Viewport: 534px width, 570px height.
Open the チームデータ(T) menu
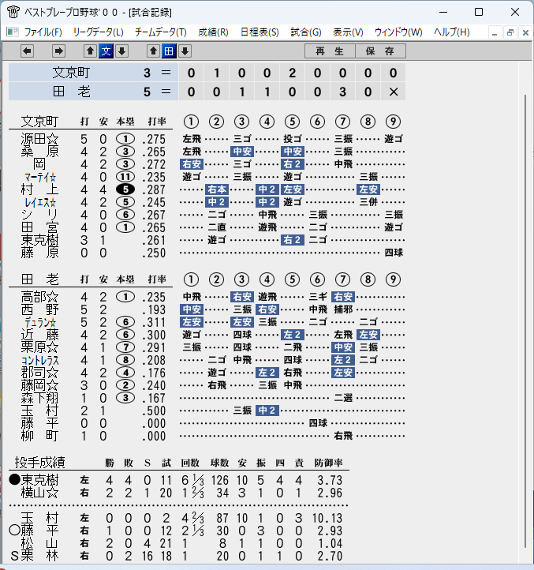coord(161,32)
